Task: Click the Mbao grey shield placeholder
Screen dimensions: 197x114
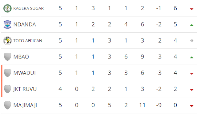Action: [x=7, y=57]
